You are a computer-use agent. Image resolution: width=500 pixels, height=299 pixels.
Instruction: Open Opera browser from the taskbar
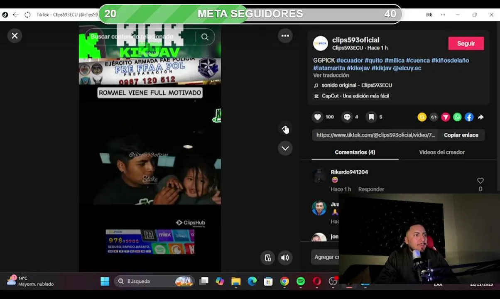317,282
